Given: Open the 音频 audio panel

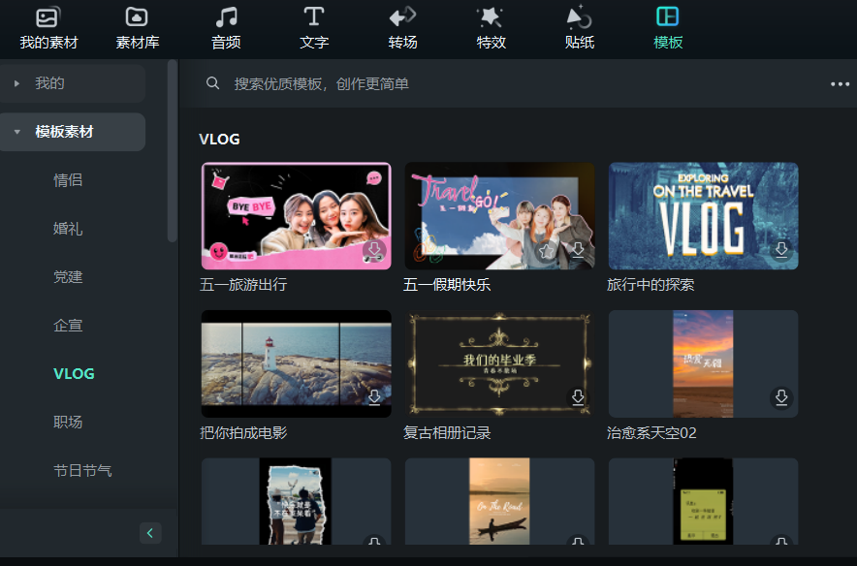Looking at the screenshot, I should point(225,26).
